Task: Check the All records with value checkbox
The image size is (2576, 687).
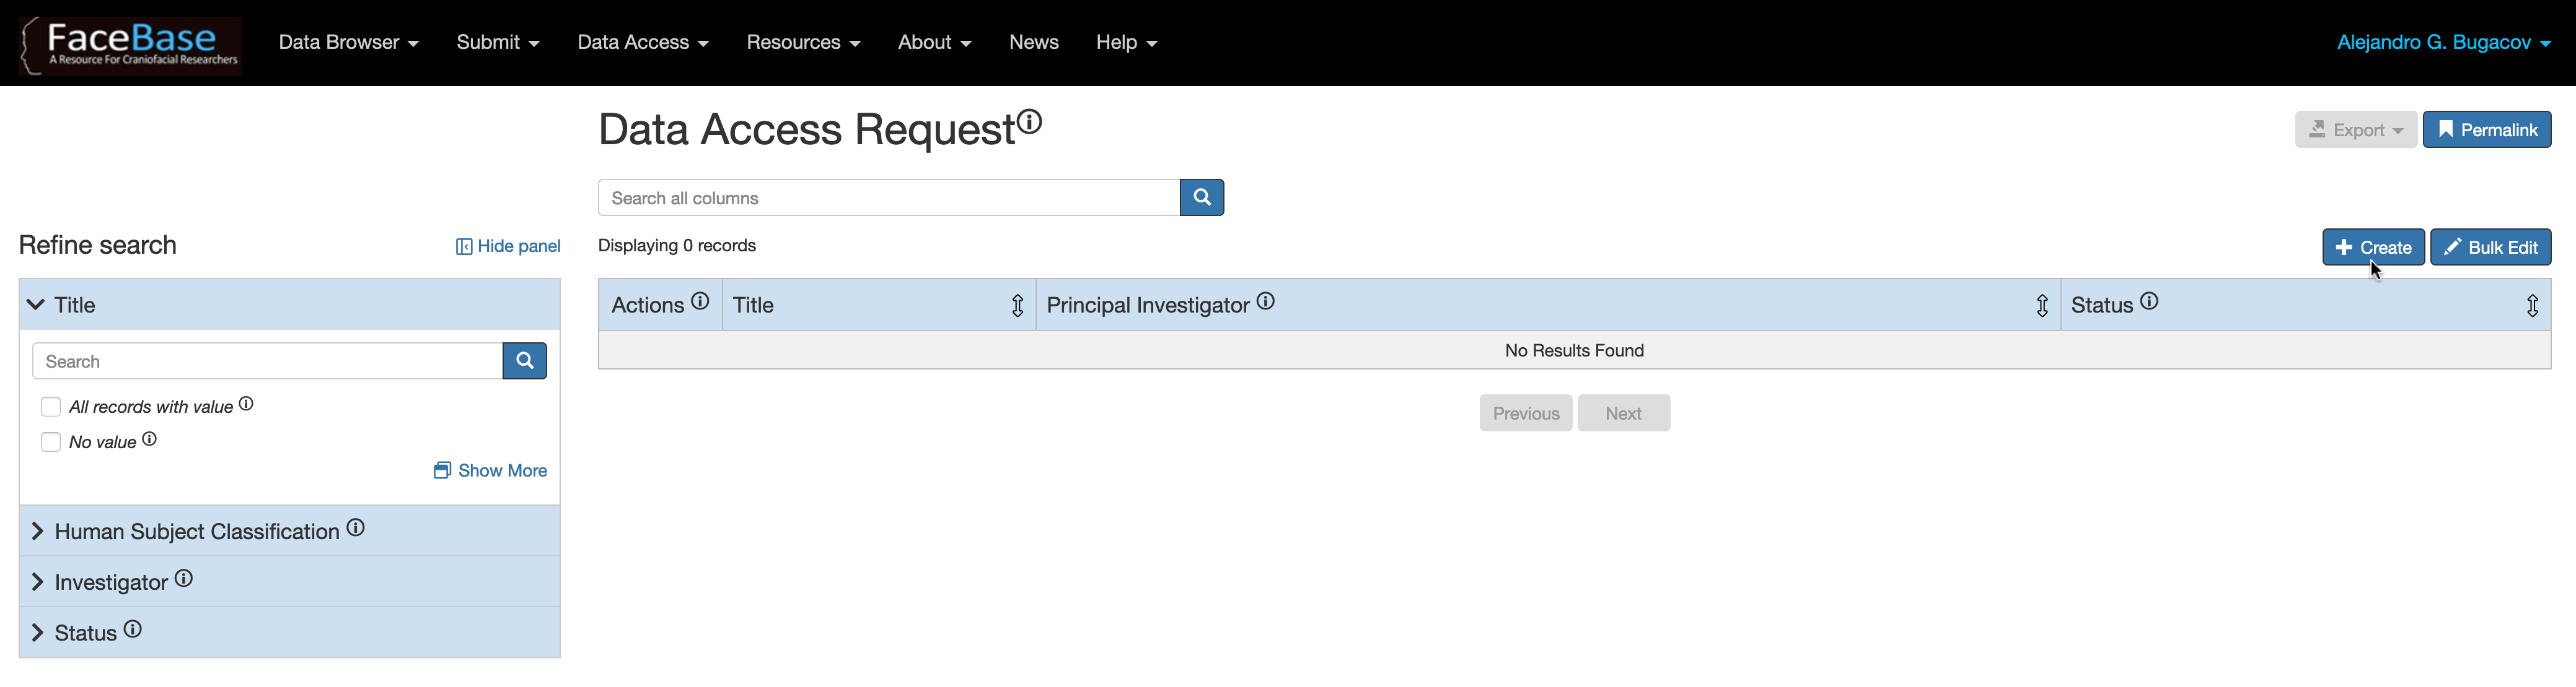Action: click(x=51, y=407)
